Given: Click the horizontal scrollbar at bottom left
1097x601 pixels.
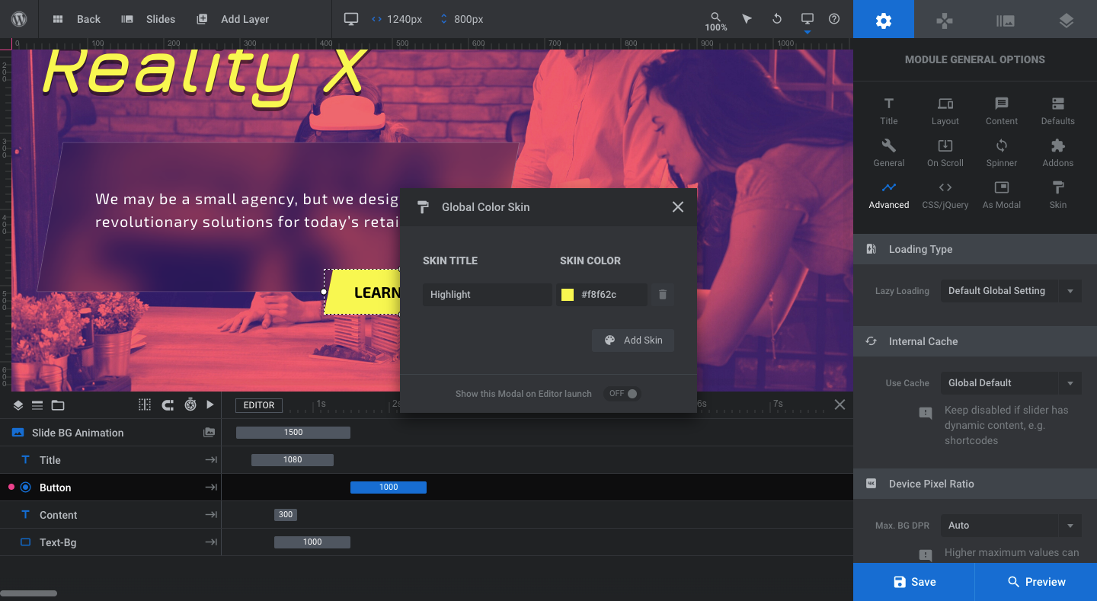Looking at the screenshot, I should pyautogui.click(x=28, y=593).
